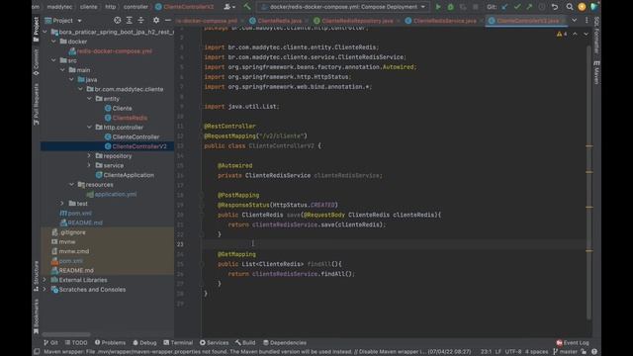Viewport: 633px width, 356px height.
Task: Start debugging with the green bug icon
Action: coord(451,7)
